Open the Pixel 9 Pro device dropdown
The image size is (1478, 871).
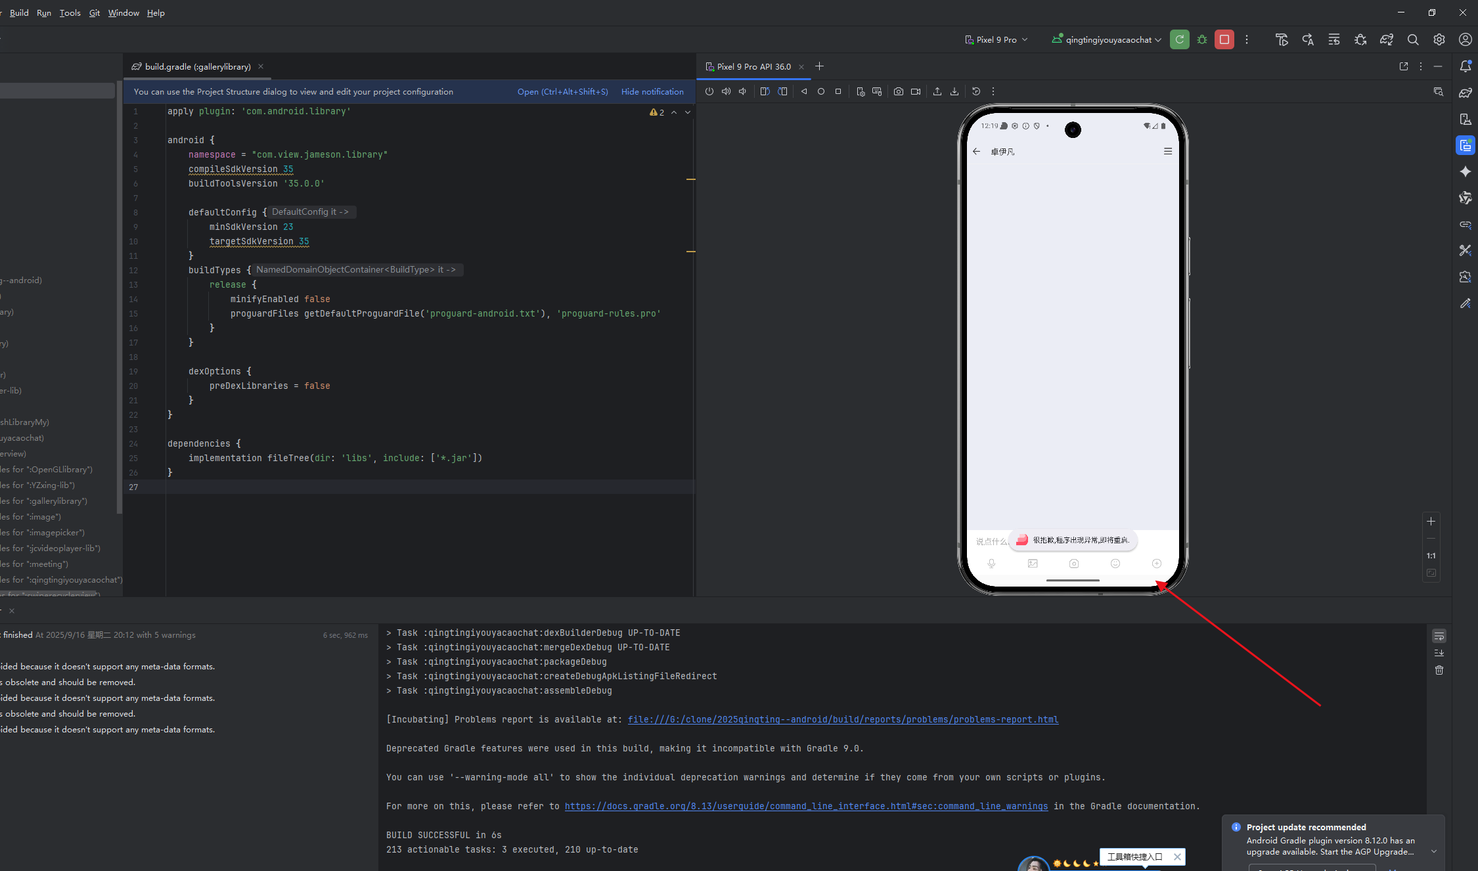click(x=997, y=39)
